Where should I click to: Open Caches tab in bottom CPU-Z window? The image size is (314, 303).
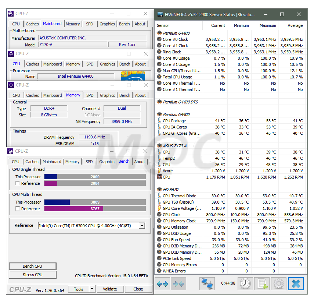[32, 162]
